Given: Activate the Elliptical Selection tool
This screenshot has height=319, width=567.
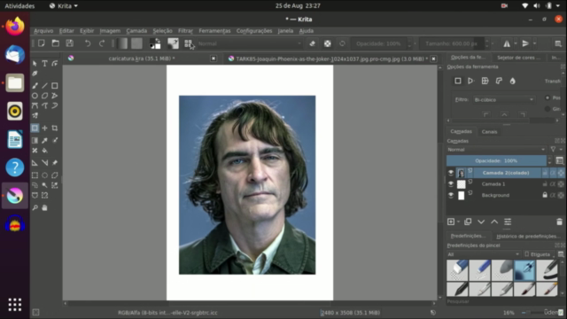Looking at the screenshot, I should tap(44, 175).
